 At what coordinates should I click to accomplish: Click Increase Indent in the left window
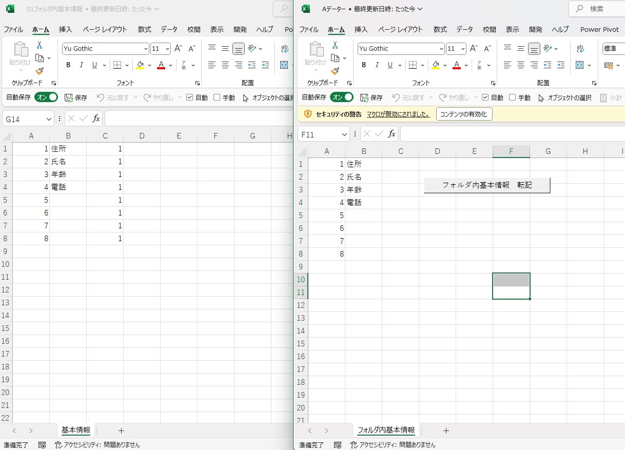[265, 65]
